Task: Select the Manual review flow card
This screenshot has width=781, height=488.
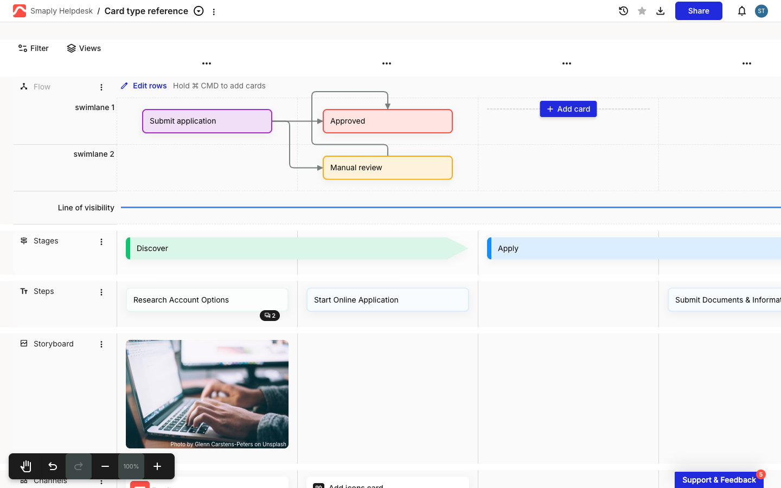Action: pos(388,168)
